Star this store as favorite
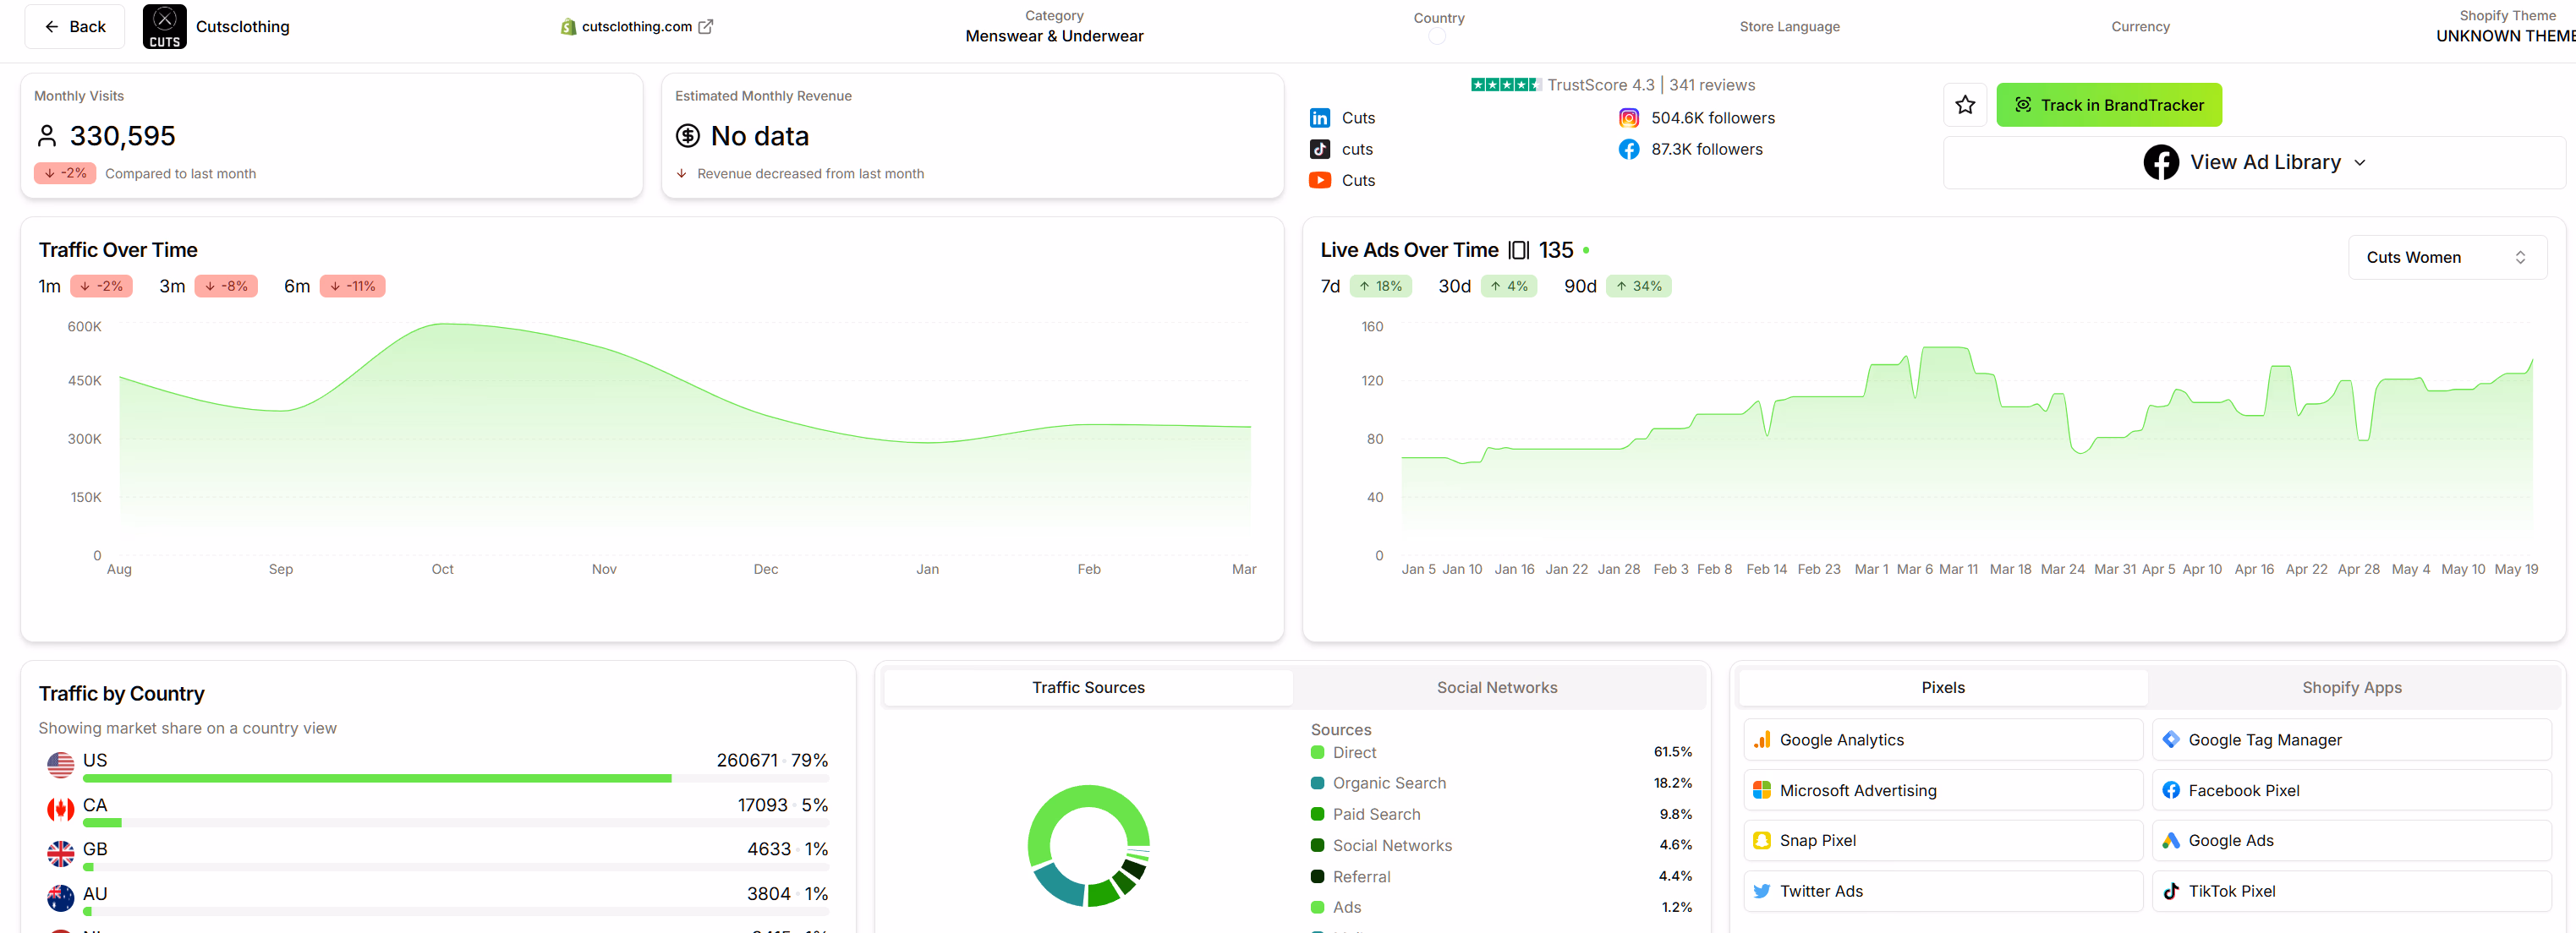The height and width of the screenshot is (933, 2576). click(x=1965, y=105)
